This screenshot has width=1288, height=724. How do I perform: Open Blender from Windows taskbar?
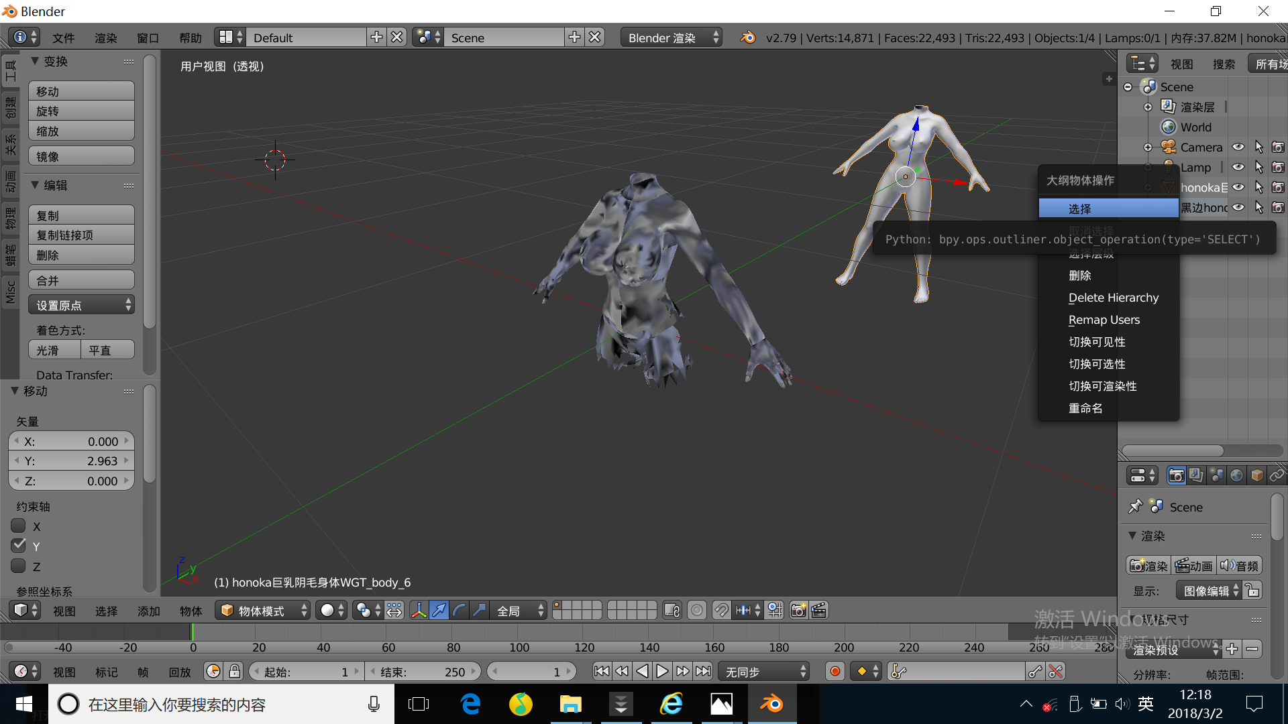pos(771,704)
